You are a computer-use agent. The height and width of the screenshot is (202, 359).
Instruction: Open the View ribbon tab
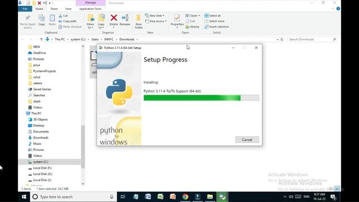pyautogui.click(x=68, y=9)
